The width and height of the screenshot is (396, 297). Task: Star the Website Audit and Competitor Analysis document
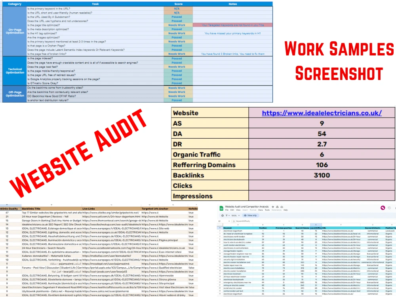click(x=273, y=207)
